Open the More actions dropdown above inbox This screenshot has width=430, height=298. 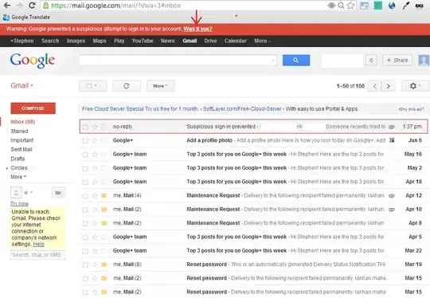point(160,86)
